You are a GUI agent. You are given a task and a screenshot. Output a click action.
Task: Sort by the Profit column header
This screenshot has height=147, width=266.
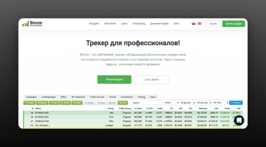(227, 108)
